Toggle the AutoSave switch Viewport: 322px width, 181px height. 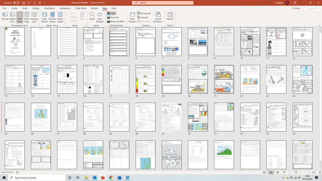17,3
